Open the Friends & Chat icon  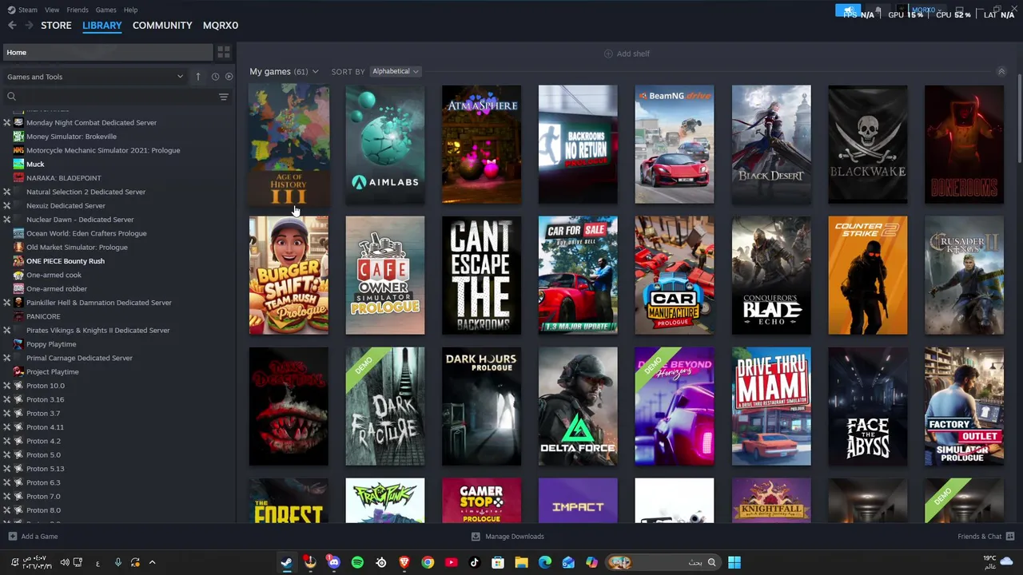click(1010, 537)
